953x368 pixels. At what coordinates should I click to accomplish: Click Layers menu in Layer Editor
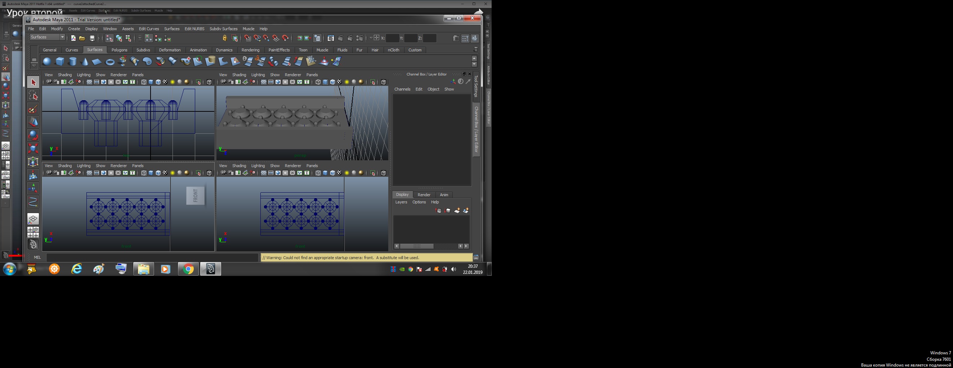point(401,202)
